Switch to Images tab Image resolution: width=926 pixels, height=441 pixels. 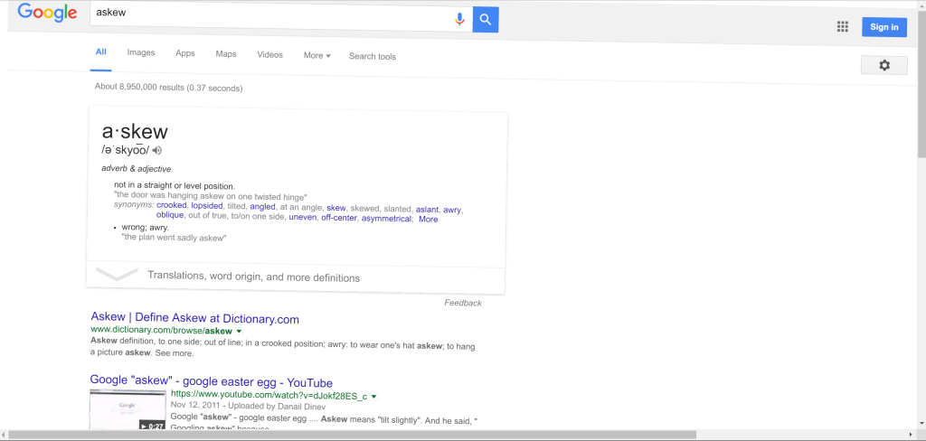coord(141,52)
